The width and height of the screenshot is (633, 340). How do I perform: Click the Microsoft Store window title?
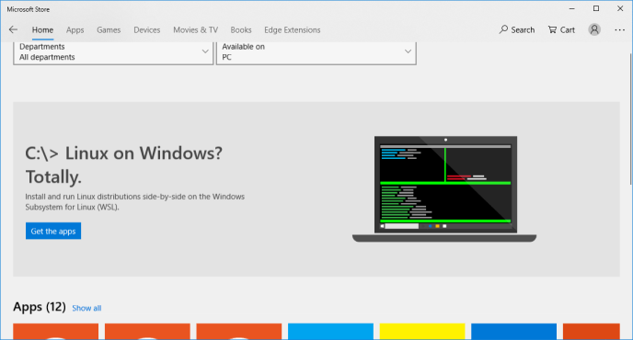pos(29,9)
